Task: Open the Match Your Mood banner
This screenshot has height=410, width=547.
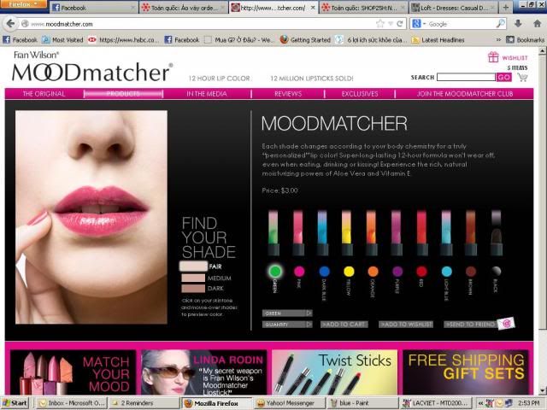Action: click(x=73, y=372)
